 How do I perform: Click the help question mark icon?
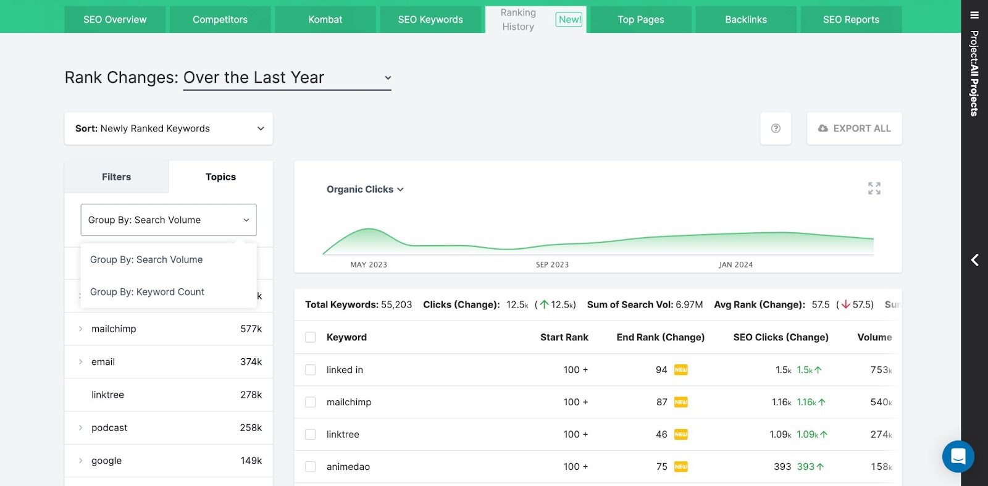pos(776,128)
